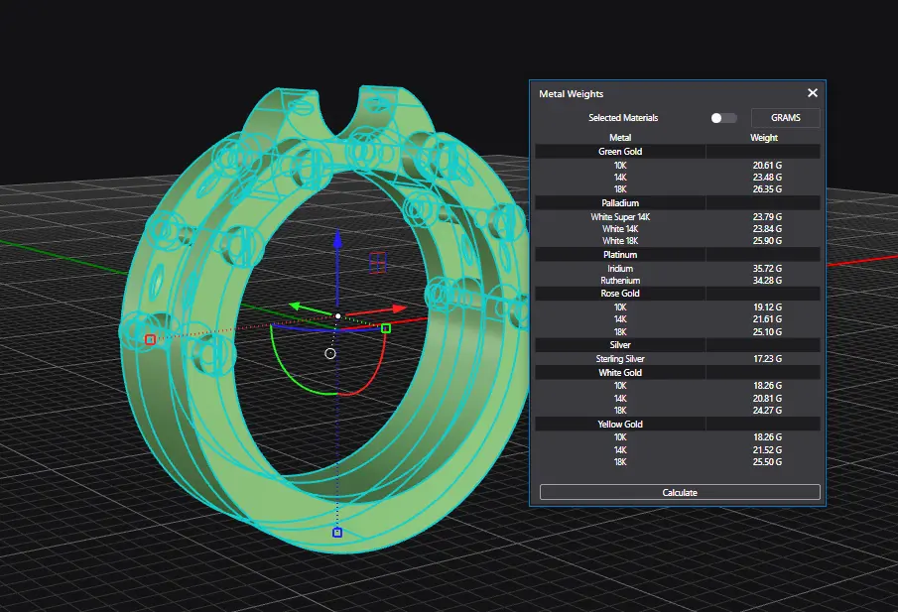Click the white gumball menu circle

point(330,353)
